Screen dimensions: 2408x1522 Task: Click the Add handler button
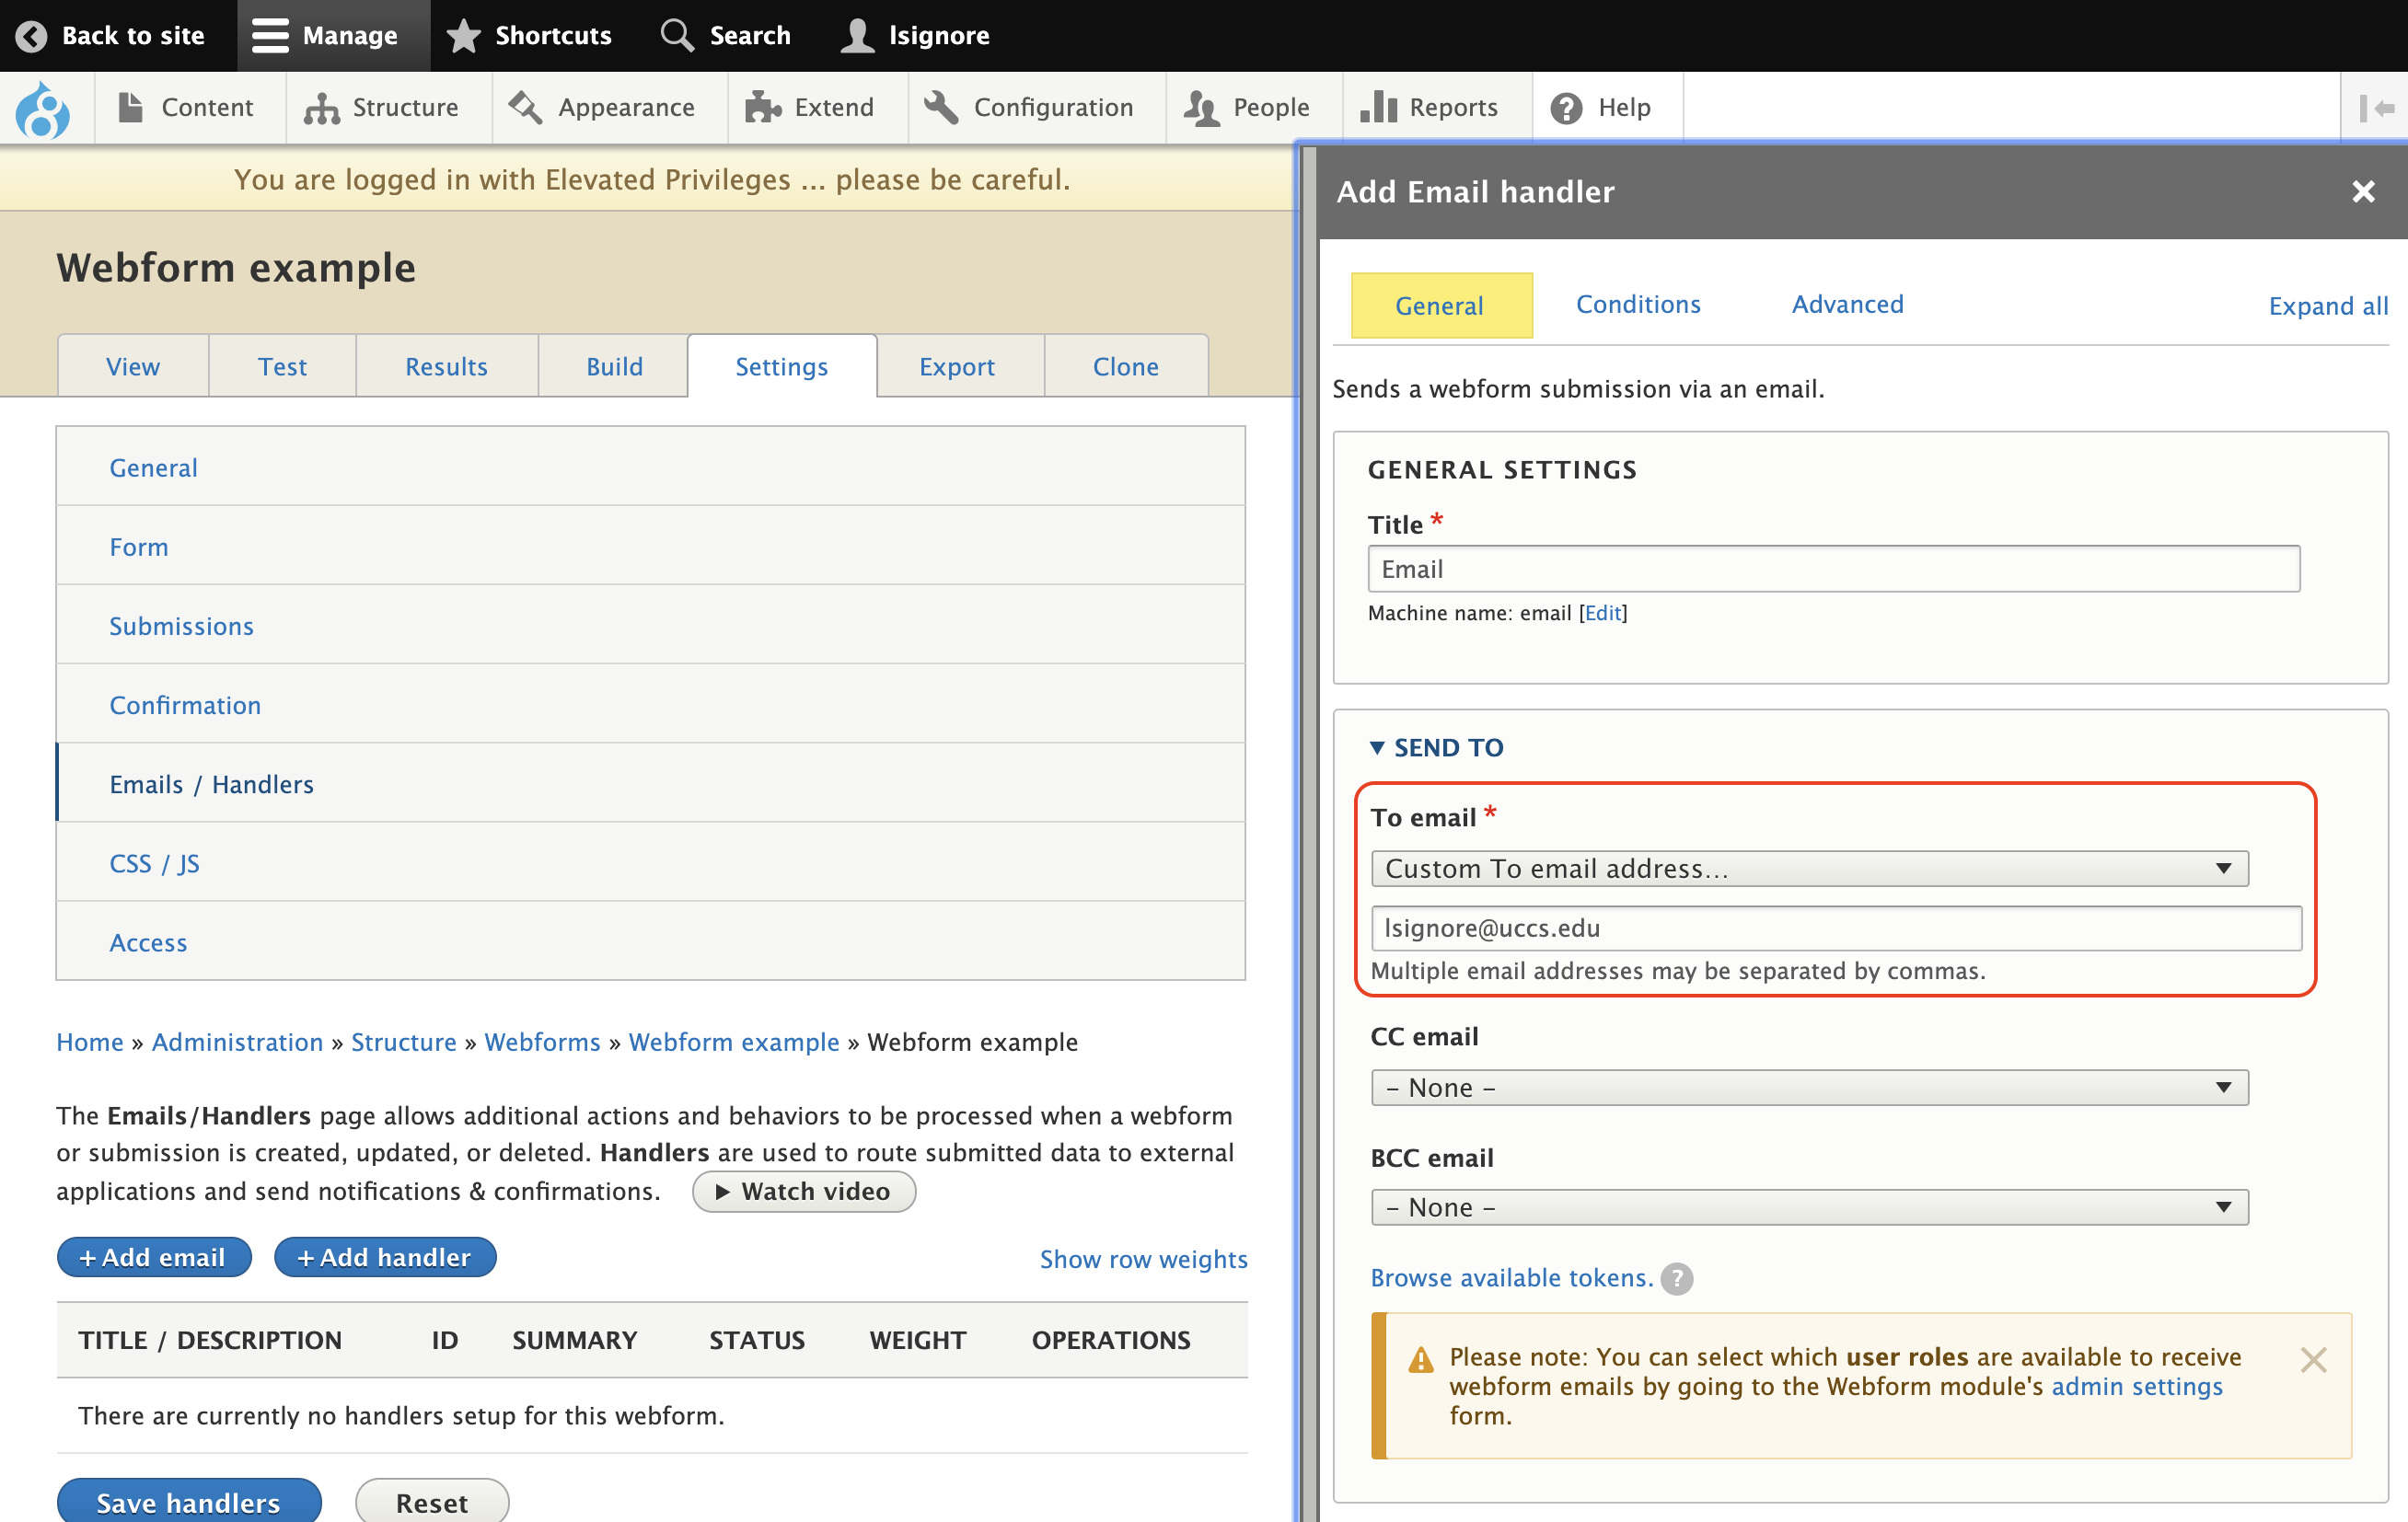pos(385,1258)
